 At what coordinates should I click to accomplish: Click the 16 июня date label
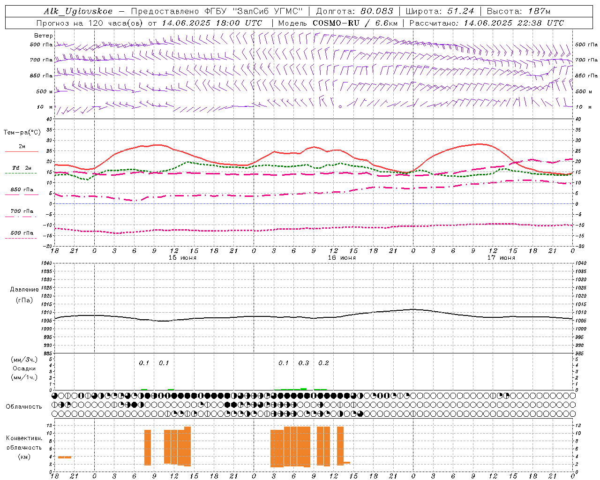click(x=342, y=258)
